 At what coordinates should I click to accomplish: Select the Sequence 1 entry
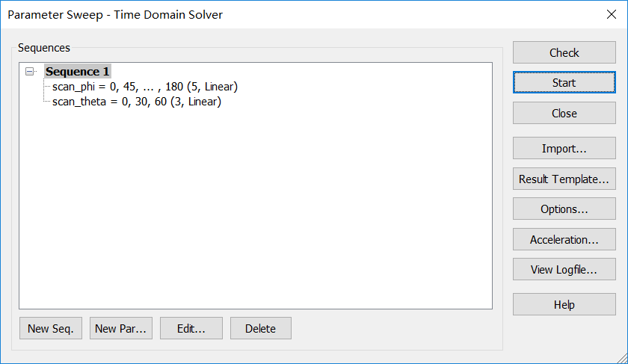pos(77,71)
